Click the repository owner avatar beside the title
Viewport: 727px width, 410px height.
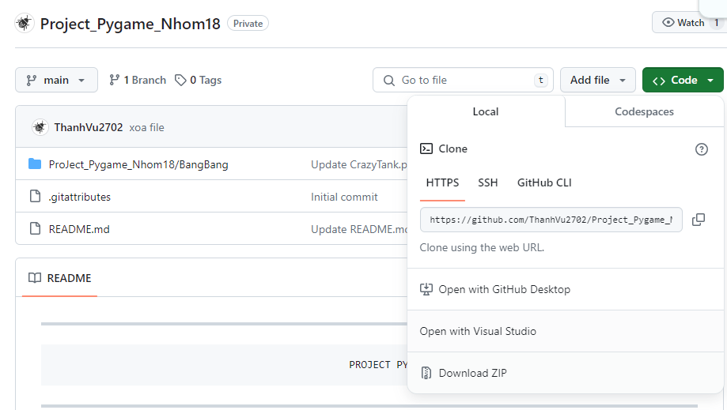tap(24, 23)
